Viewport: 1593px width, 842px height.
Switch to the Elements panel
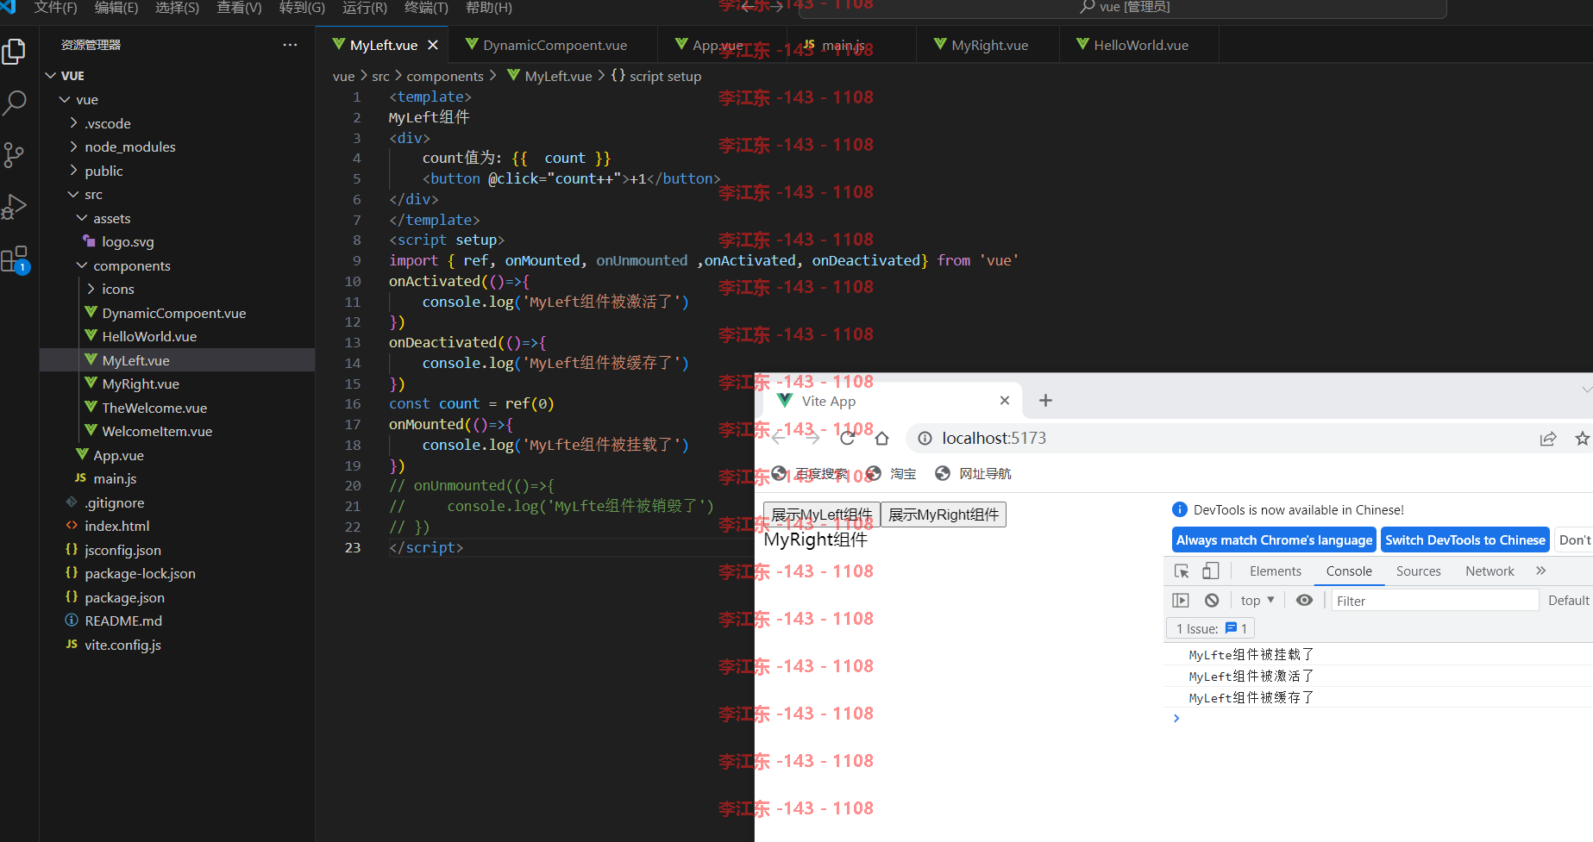(x=1275, y=571)
